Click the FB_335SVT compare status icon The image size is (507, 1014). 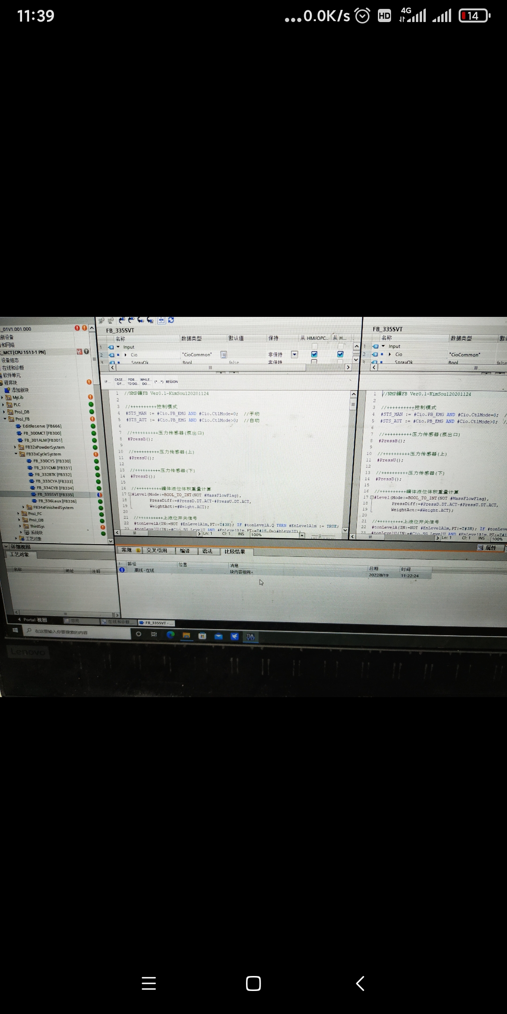point(100,495)
